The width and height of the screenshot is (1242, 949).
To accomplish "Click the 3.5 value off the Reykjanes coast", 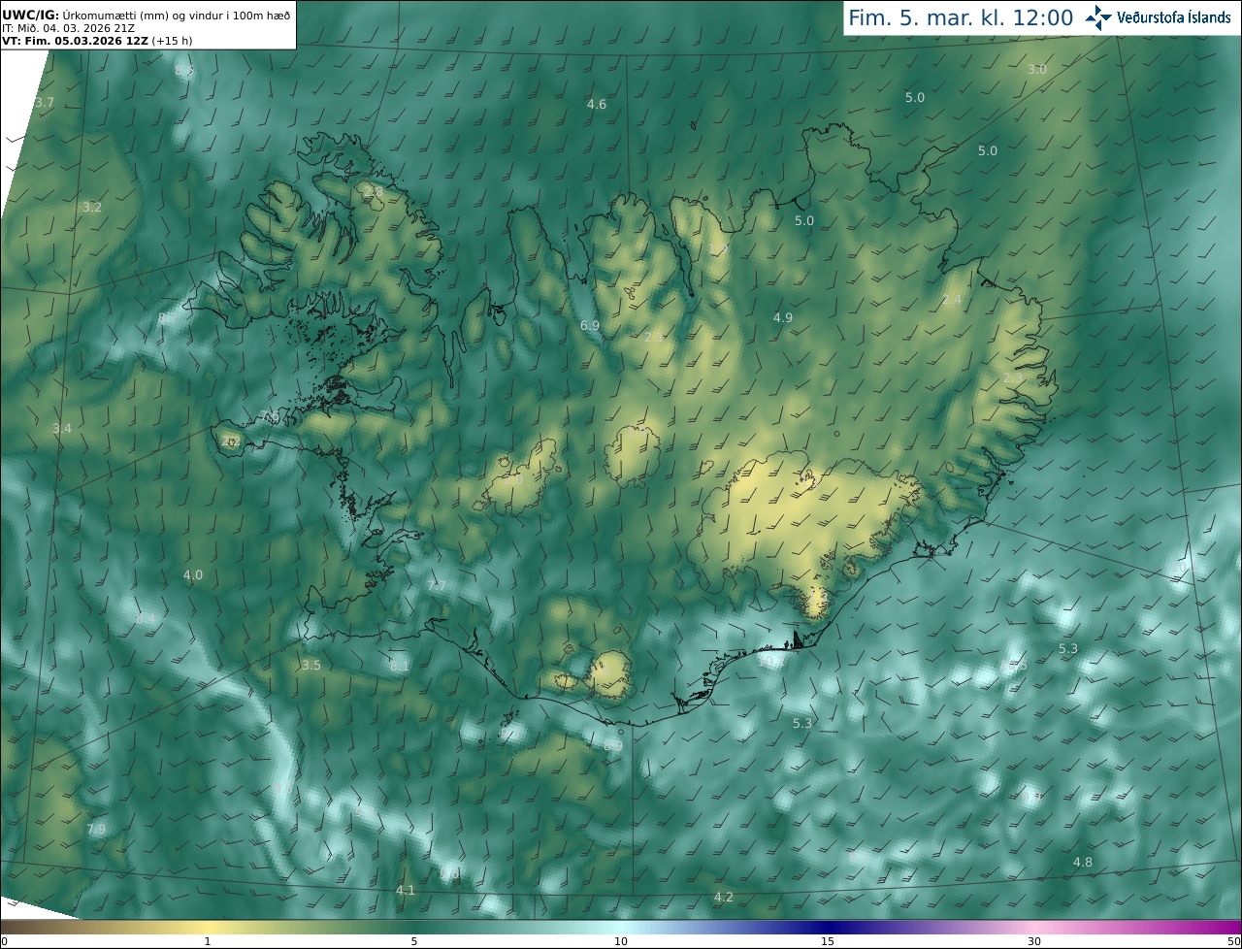I will point(310,665).
